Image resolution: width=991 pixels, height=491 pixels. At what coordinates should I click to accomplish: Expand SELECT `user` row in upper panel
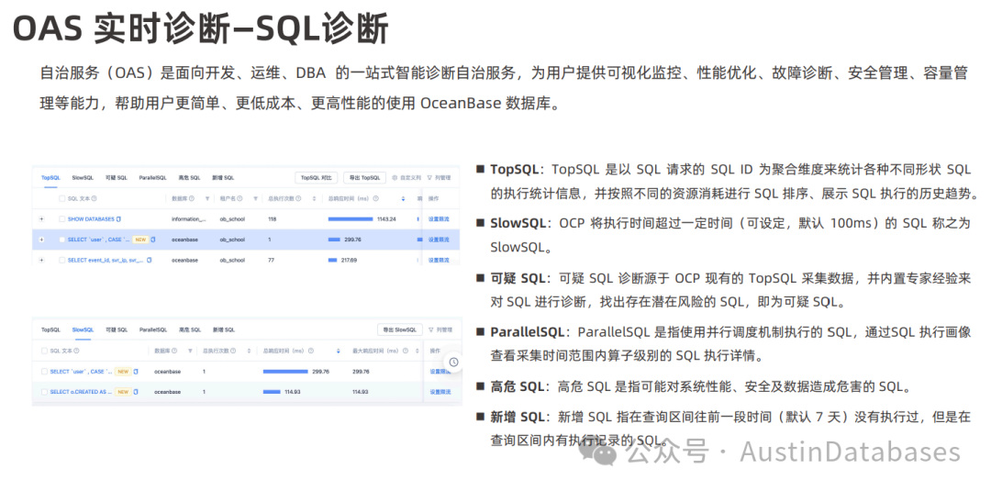coord(41,240)
